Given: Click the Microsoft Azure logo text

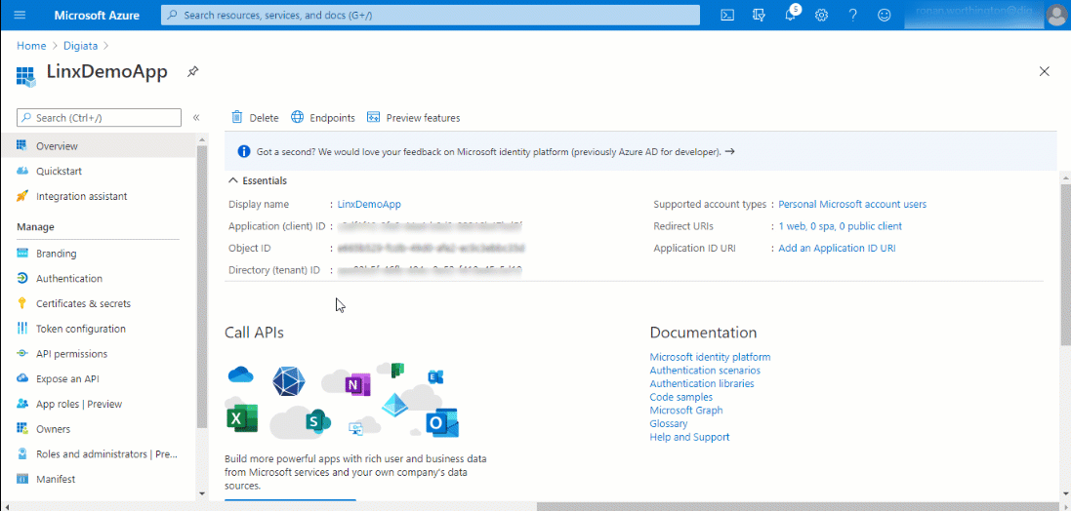Looking at the screenshot, I should pos(96,15).
